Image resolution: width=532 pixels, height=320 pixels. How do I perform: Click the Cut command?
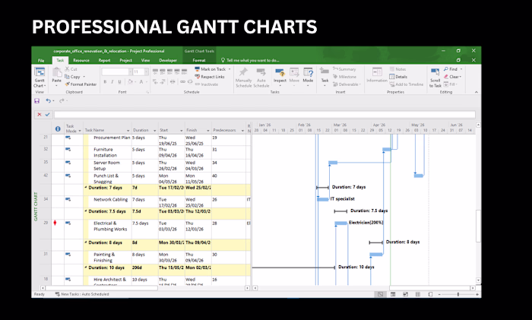[x=71, y=69]
